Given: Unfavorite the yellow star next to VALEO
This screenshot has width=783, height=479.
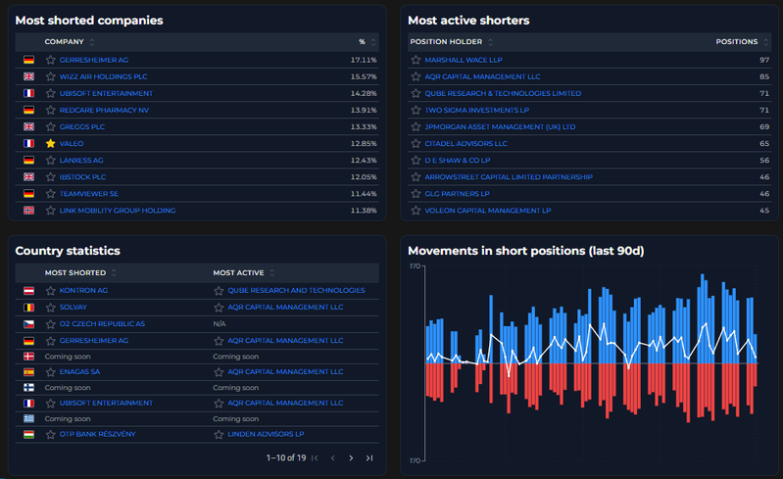Looking at the screenshot, I should [x=50, y=144].
